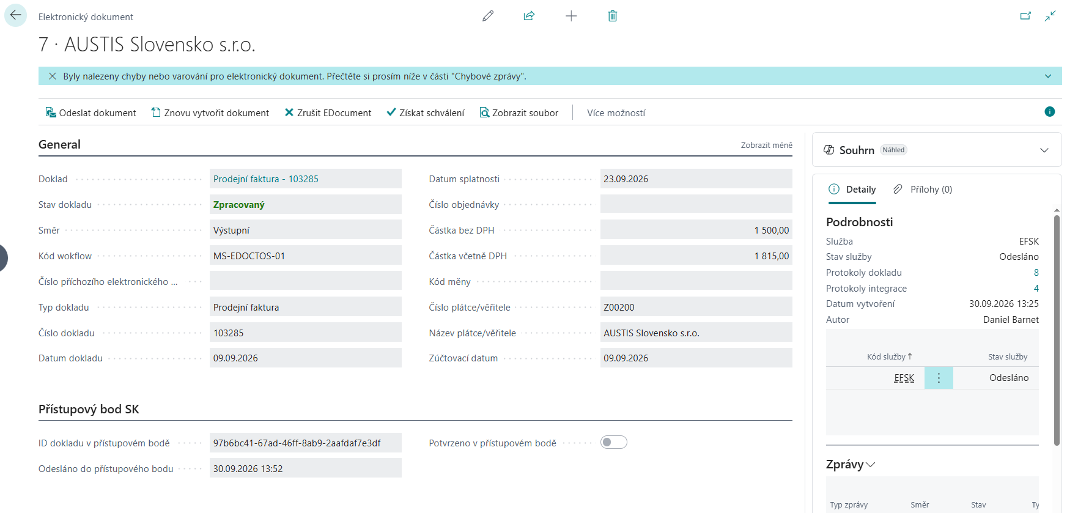Open Více možností menu
Image resolution: width=1067 pixels, height=513 pixels.
[616, 113]
